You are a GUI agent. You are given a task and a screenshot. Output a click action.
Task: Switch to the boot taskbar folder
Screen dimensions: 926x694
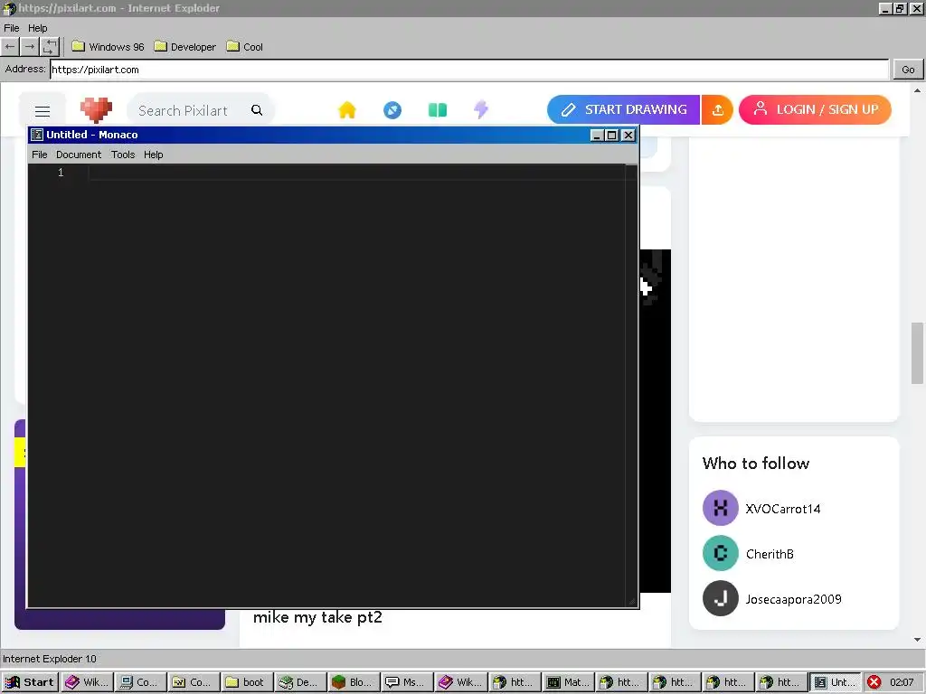point(246,682)
